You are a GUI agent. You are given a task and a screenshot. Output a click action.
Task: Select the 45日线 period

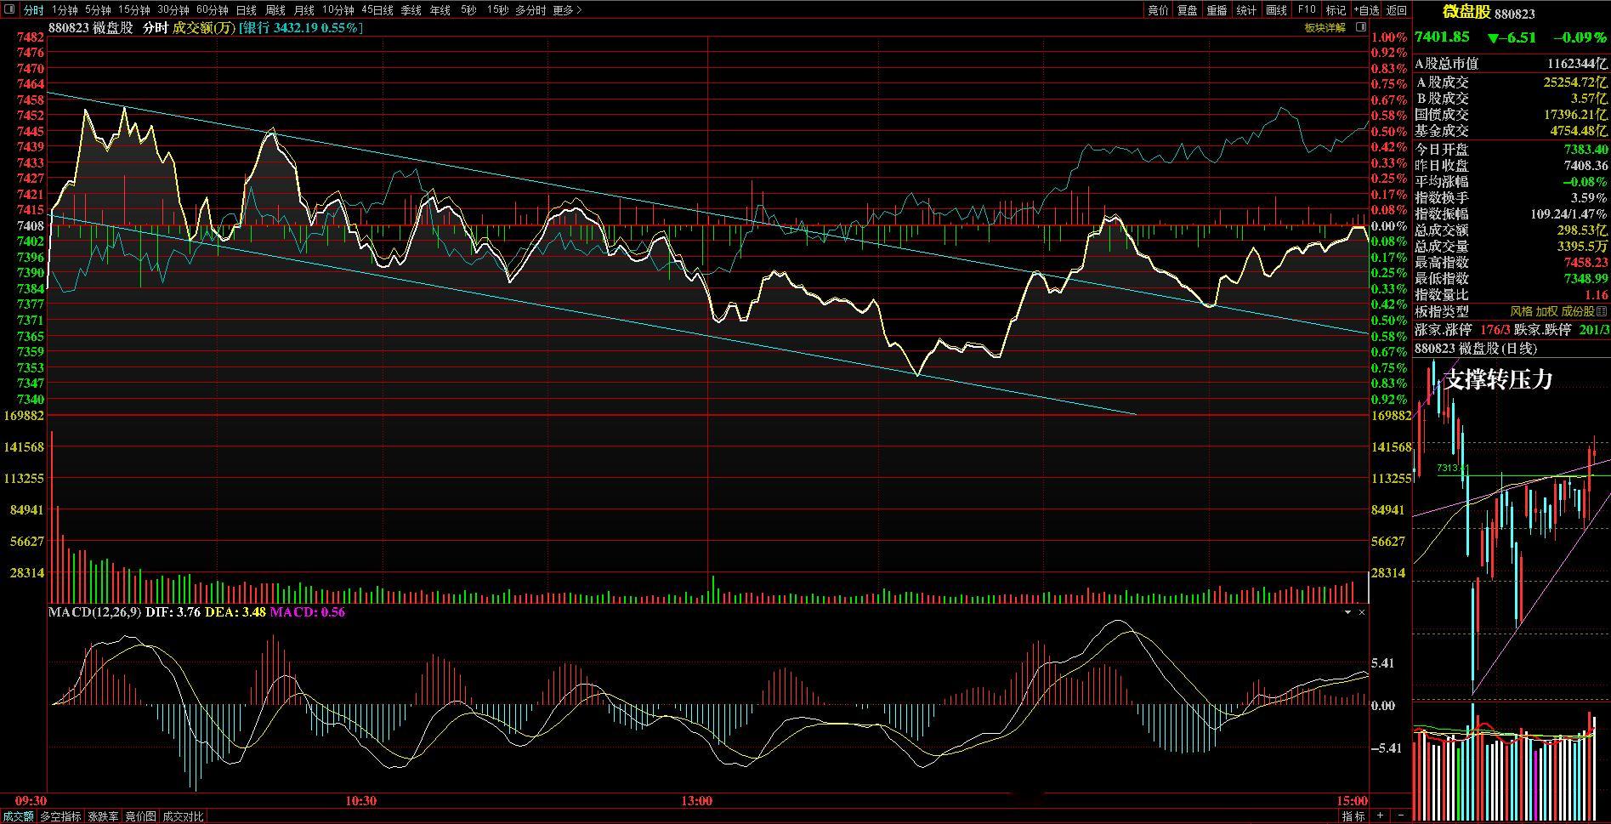pyautogui.click(x=377, y=10)
